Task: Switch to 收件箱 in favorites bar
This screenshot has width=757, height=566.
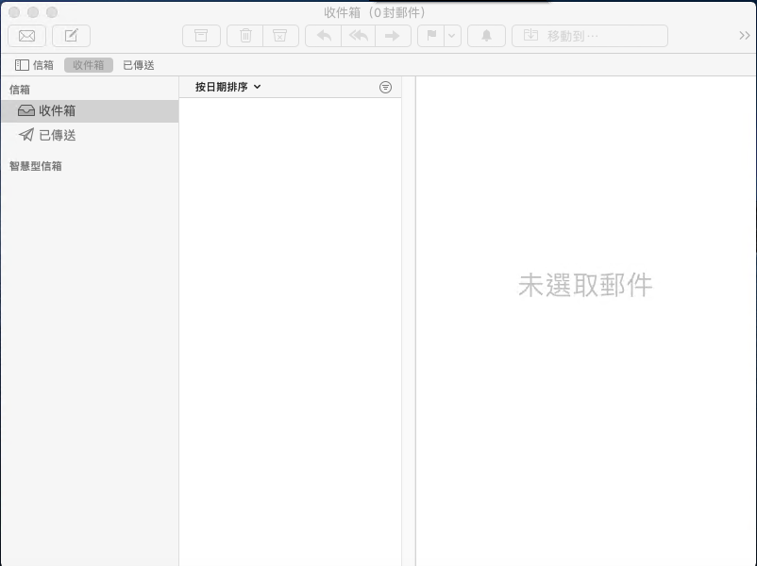Action: pos(89,65)
